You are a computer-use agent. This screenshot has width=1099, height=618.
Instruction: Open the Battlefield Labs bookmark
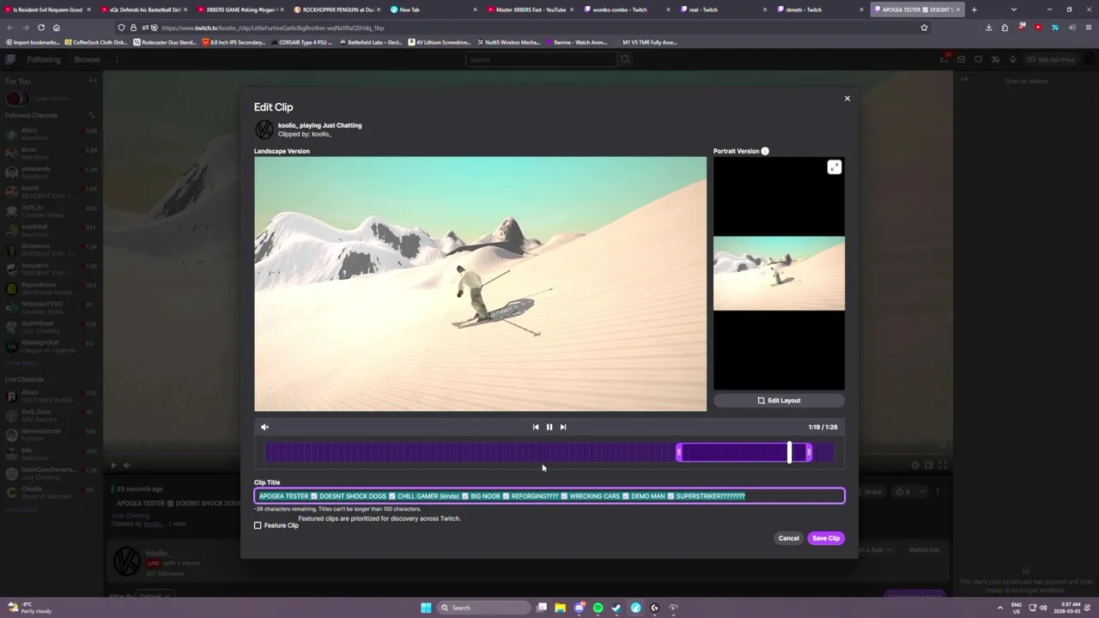pyautogui.click(x=371, y=42)
